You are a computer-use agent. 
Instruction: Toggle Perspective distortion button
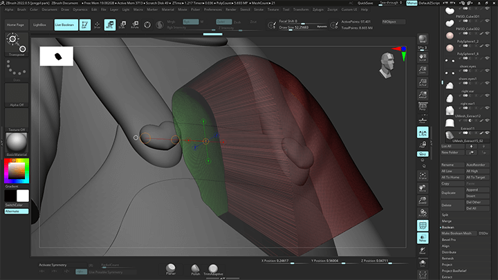[423, 106]
